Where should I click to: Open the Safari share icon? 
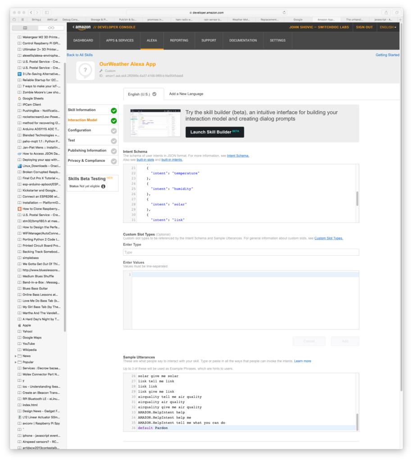pyautogui.click(x=386, y=13)
